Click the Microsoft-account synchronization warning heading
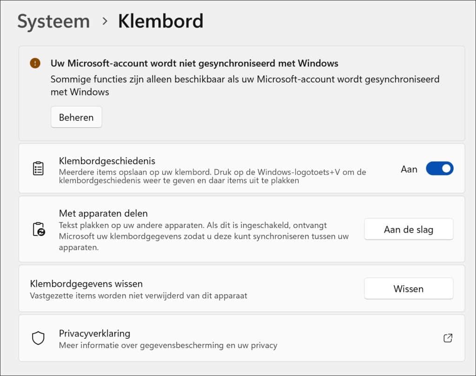The image size is (476, 376). tap(194, 63)
